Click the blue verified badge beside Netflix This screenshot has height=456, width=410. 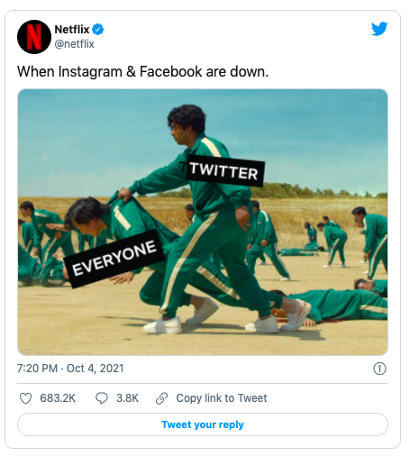pos(98,30)
